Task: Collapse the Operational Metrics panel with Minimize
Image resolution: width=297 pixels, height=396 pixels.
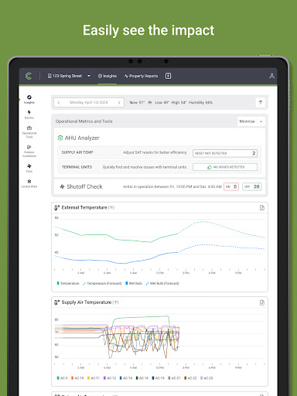Action: [x=251, y=121]
